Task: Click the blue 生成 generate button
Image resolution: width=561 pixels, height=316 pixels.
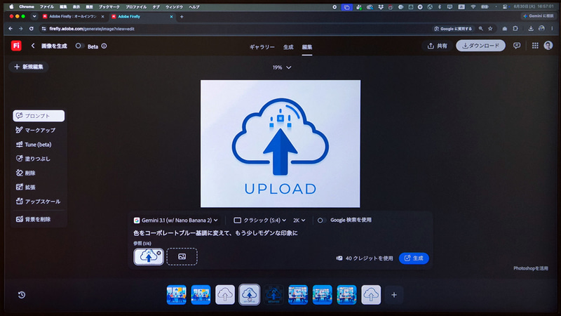Action: pyautogui.click(x=414, y=258)
